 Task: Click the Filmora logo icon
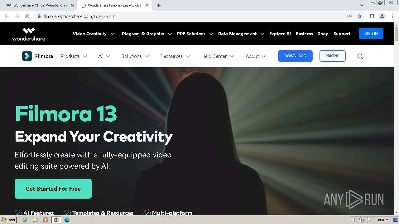pyautogui.click(x=27, y=56)
